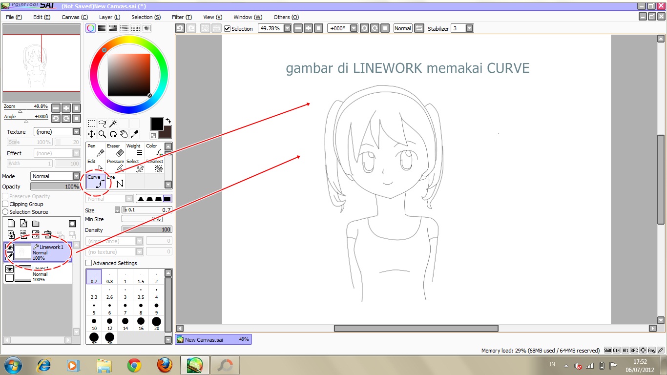This screenshot has width=667, height=375.
Task: Delete the current layer using trash icon
Action: (48, 234)
